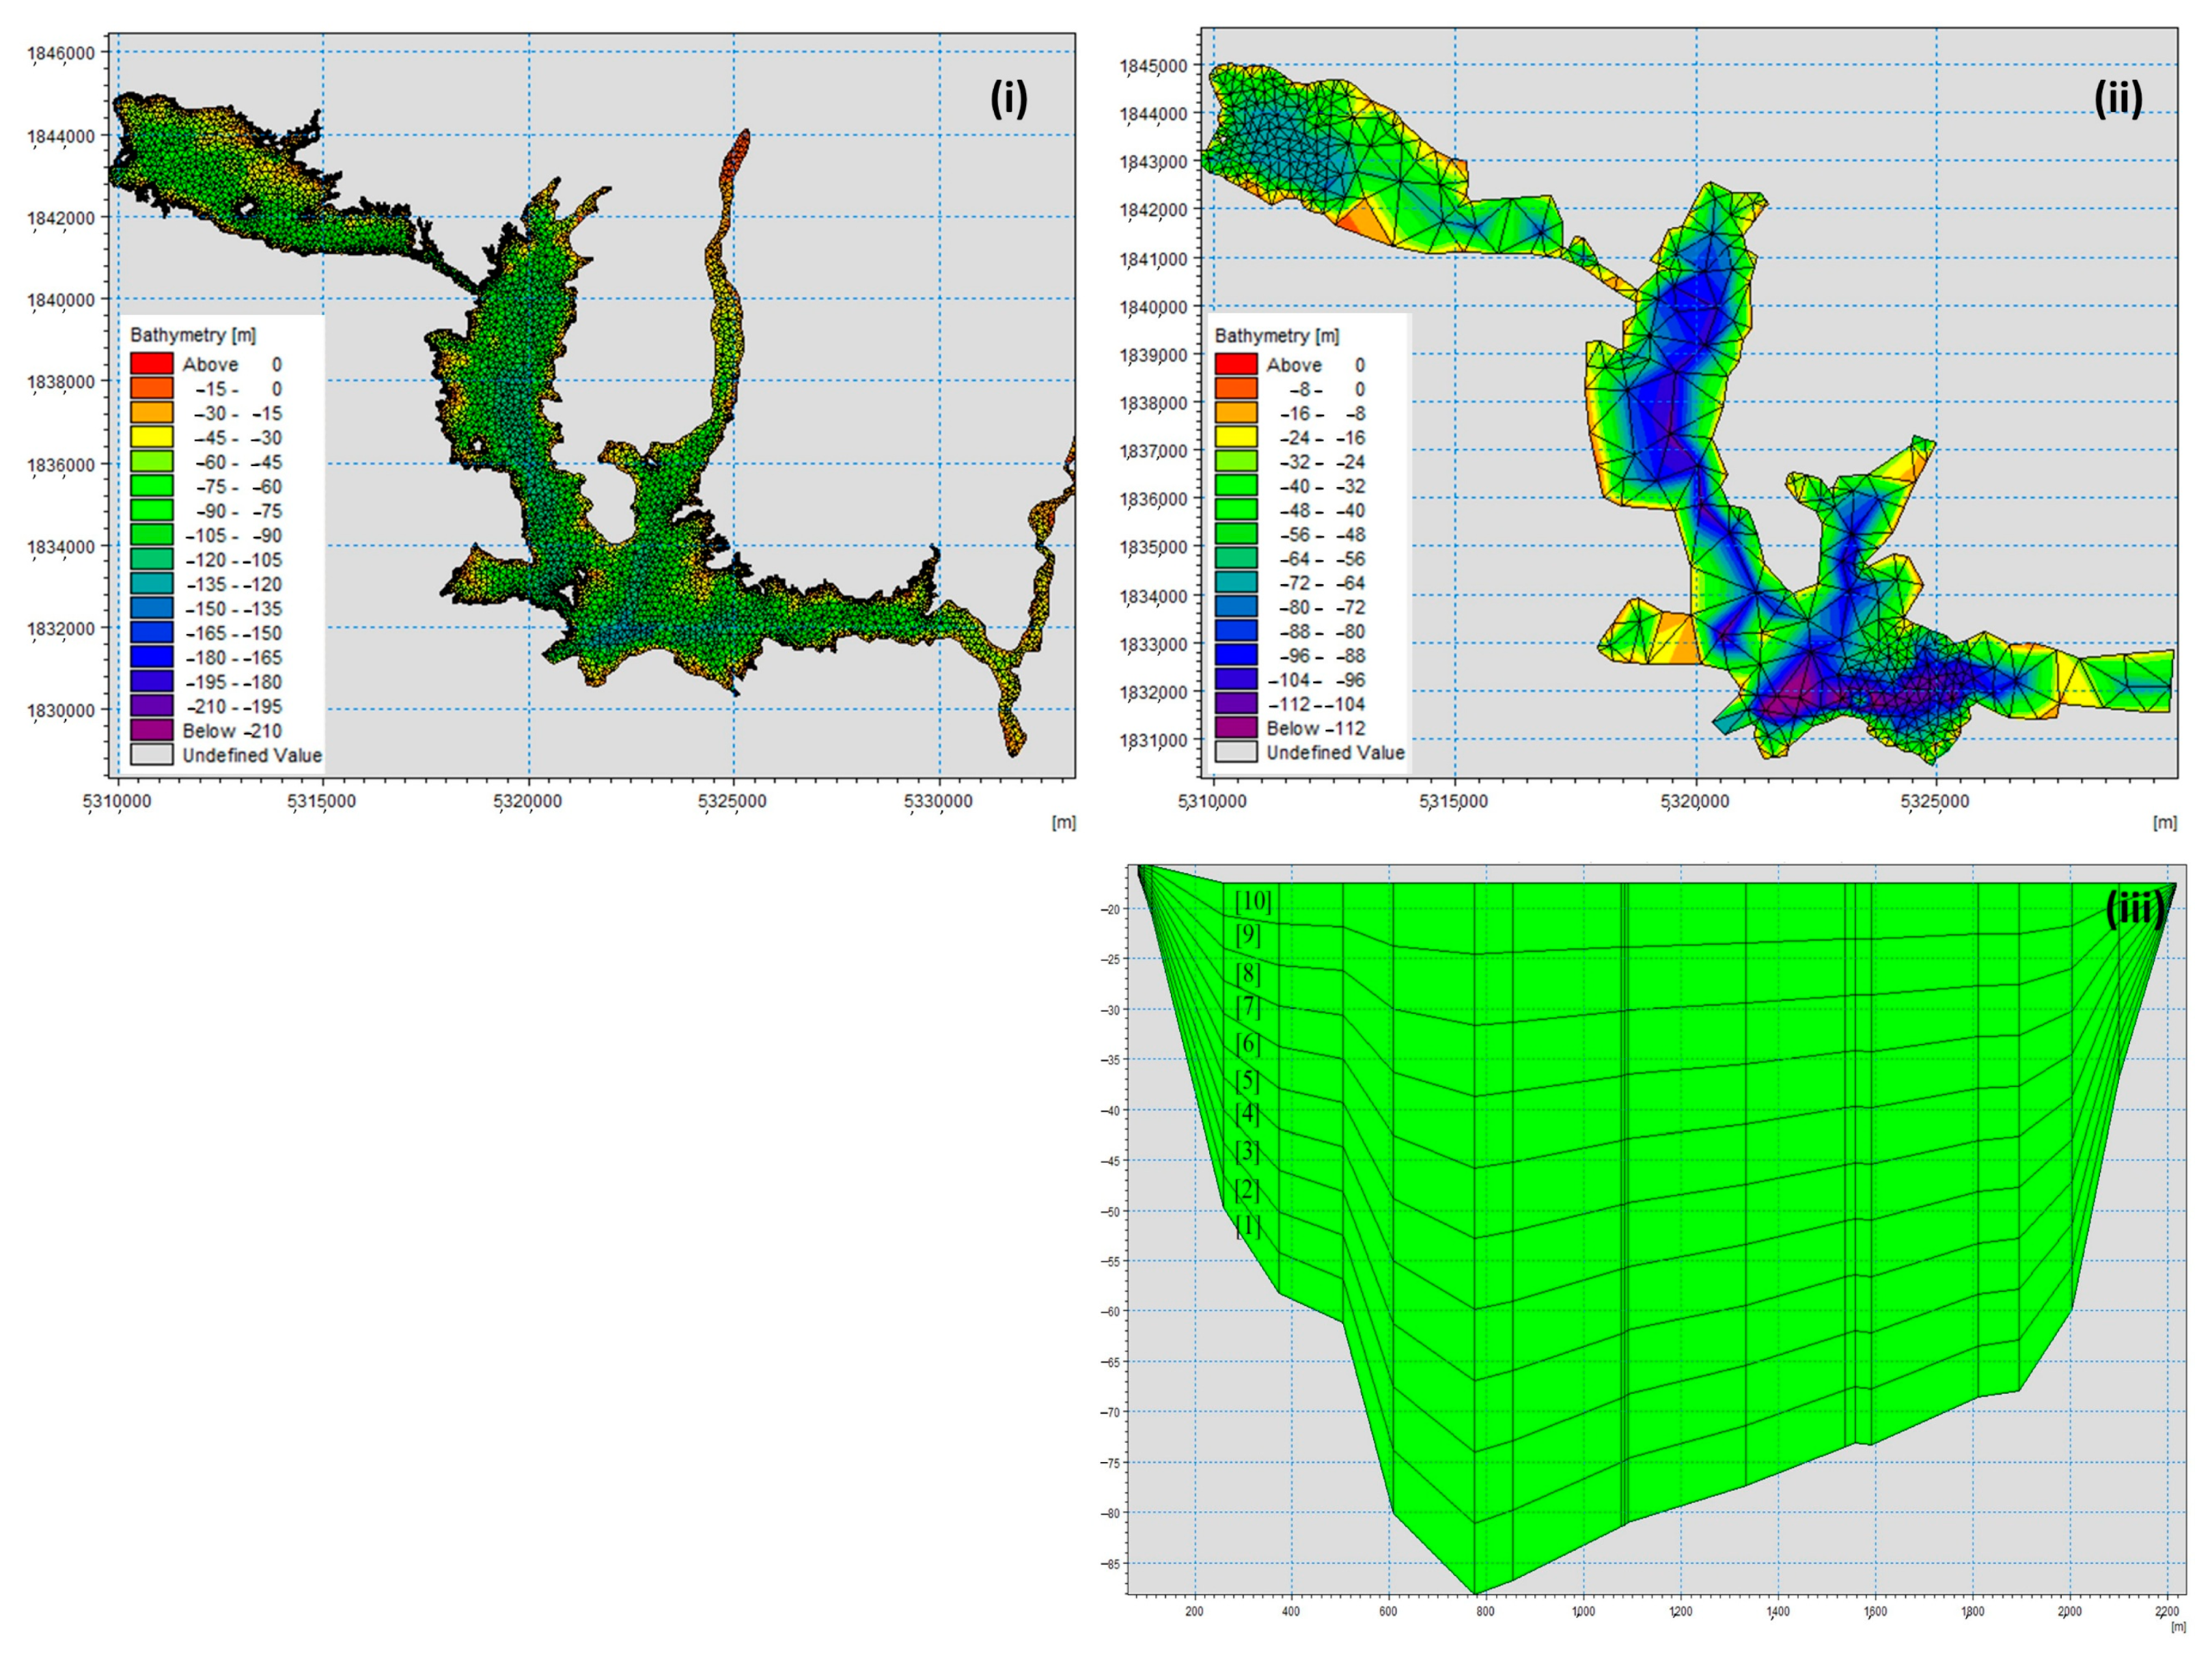Image resolution: width=2212 pixels, height=1654 pixels.
Task: Click the '-45 - -30' yellow swatch in panel (i)
Action: click(x=152, y=437)
